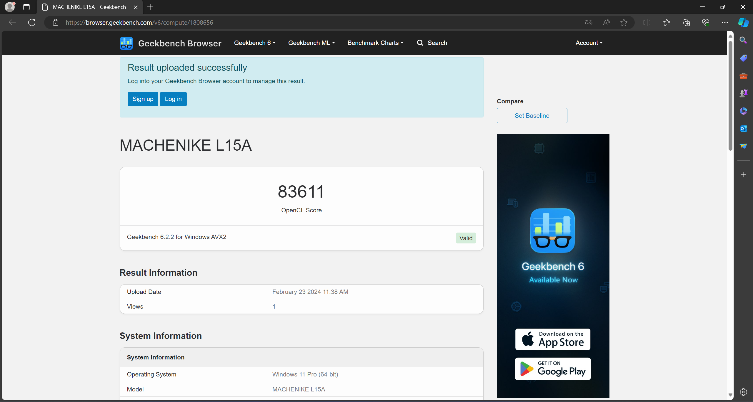This screenshot has width=753, height=402.
Task: Click the Set Baseline button
Action: tap(532, 116)
